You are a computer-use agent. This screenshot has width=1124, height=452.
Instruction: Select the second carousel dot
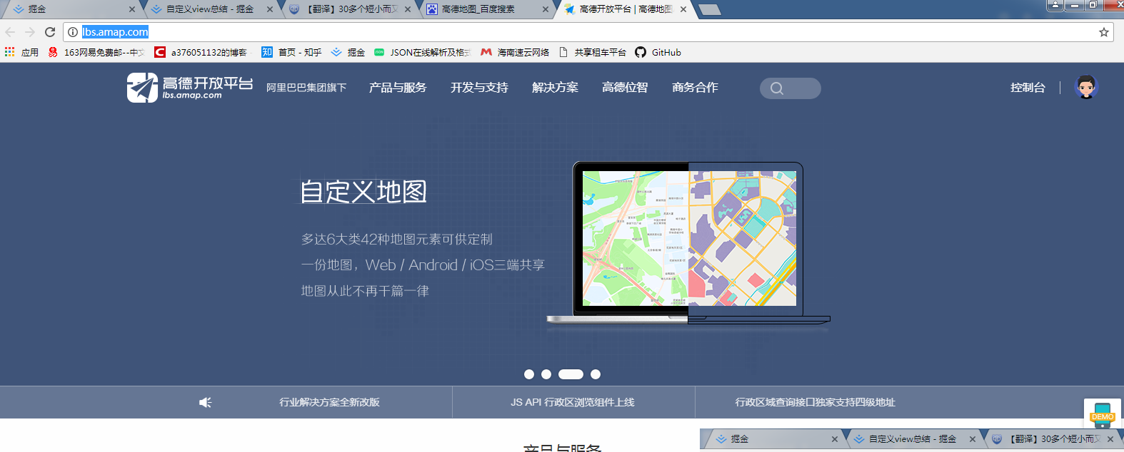[546, 374]
